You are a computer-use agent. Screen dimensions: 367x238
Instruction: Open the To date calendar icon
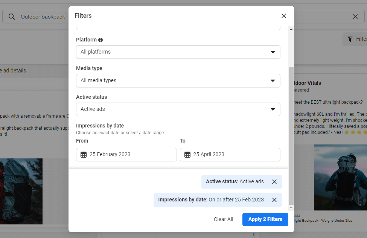(x=187, y=155)
